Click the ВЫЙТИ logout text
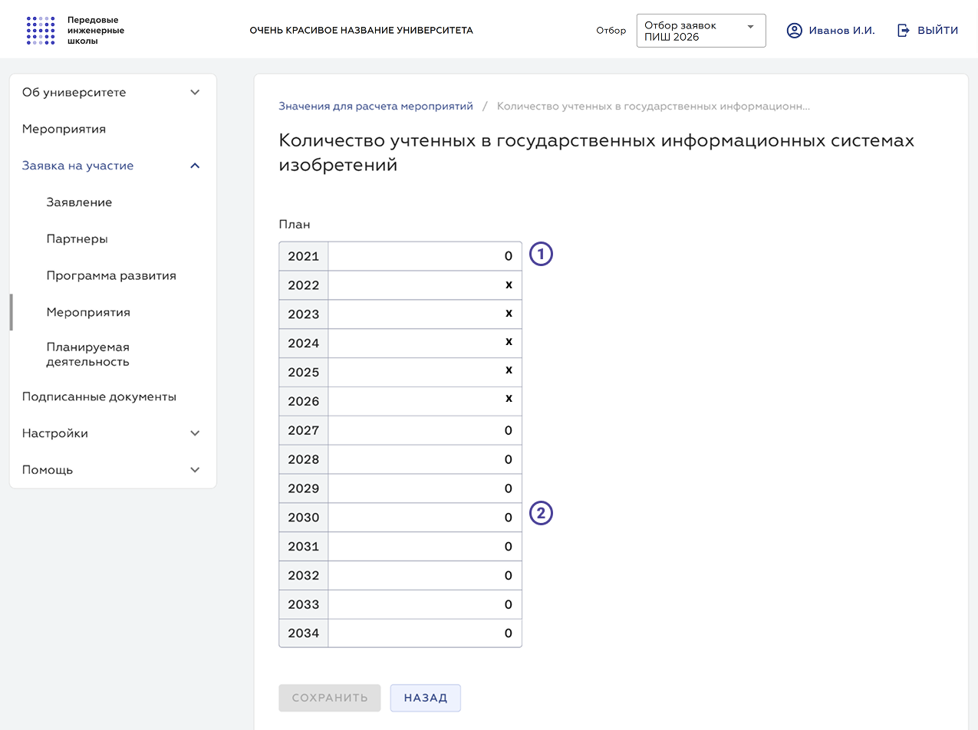Image resolution: width=978 pixels, height=730 pixels. pos(937,31)
